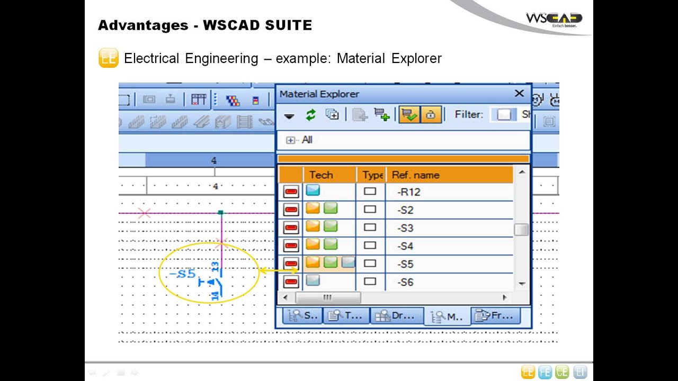Toggle the highlighted padlock button in Material Explorer
The image size is (678, 381).
click(431, 114)
